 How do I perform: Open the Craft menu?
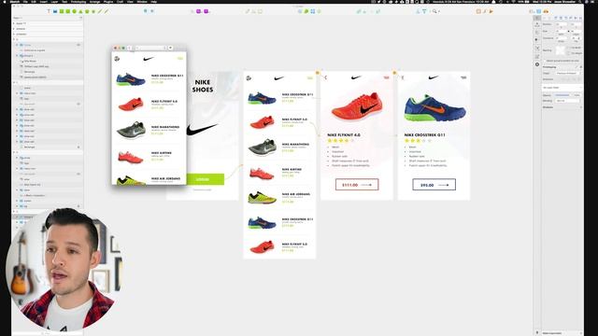pyautogui.click(x=120, y=2)
